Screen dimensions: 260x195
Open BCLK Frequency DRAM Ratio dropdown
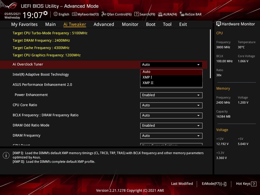171,116
